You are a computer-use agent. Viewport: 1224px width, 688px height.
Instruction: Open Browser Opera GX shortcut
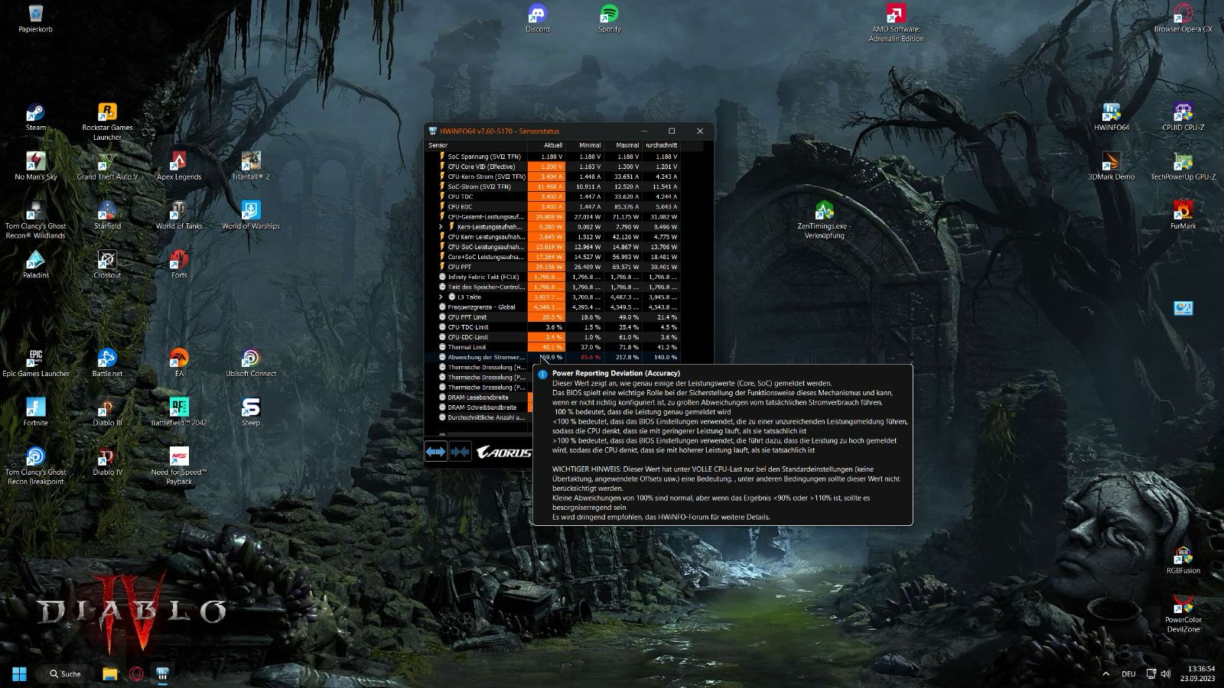(x=1183, y=18)
